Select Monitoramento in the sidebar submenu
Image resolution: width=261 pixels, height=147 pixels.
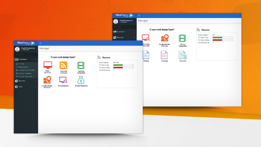pos(23,67)
